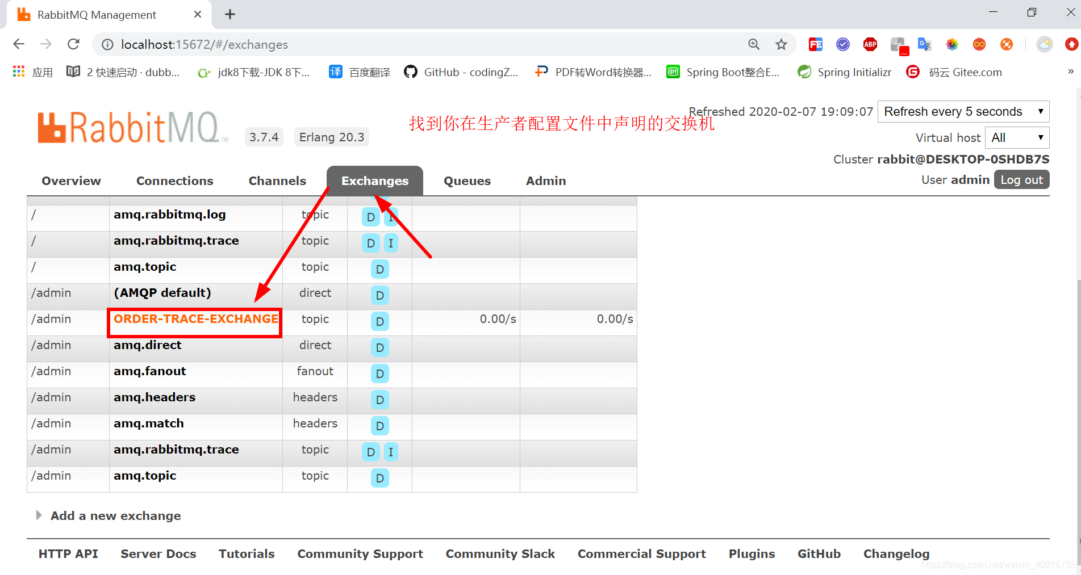The width and height of the screenshot is (1081, 575).
Task: Log out of admin user
Action: [x=1021, y=179]
